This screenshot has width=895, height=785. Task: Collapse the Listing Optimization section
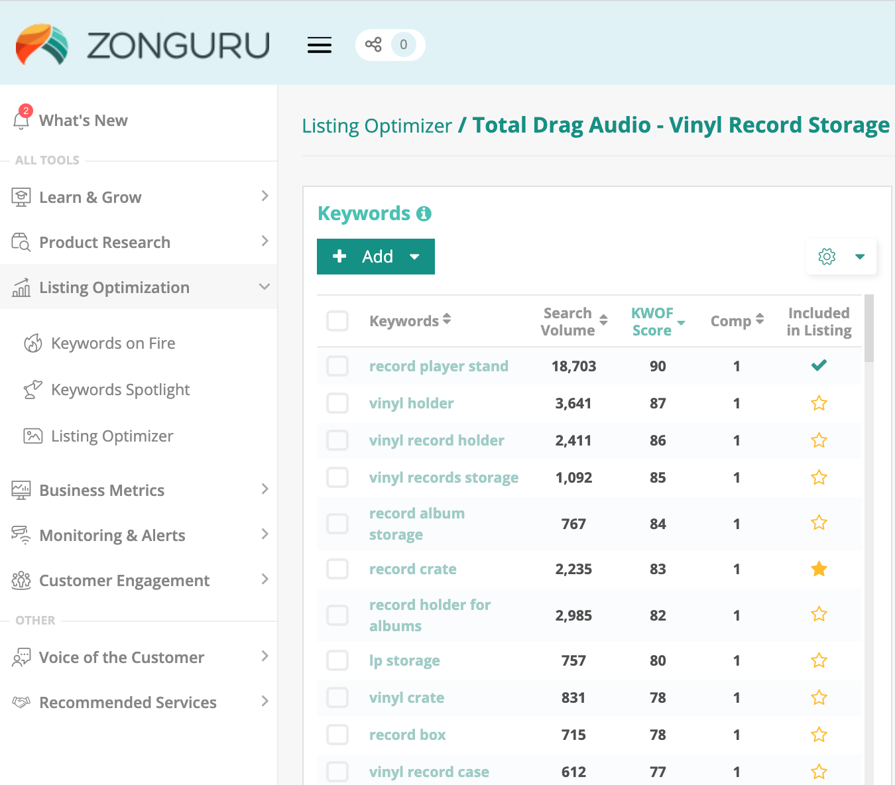pyautogui.click(x=264, y=287)
